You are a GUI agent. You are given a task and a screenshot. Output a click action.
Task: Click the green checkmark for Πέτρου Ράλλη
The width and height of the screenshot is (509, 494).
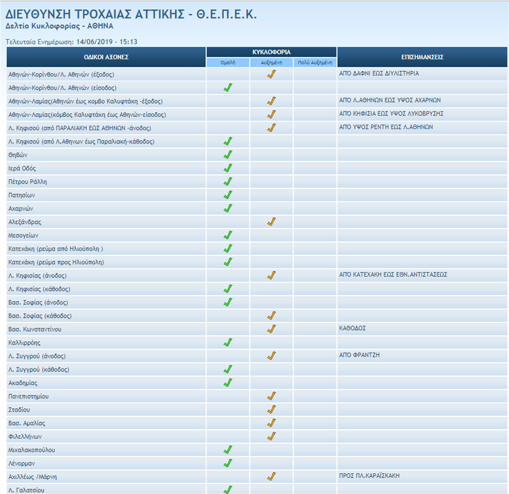click(x=228, y=181)
